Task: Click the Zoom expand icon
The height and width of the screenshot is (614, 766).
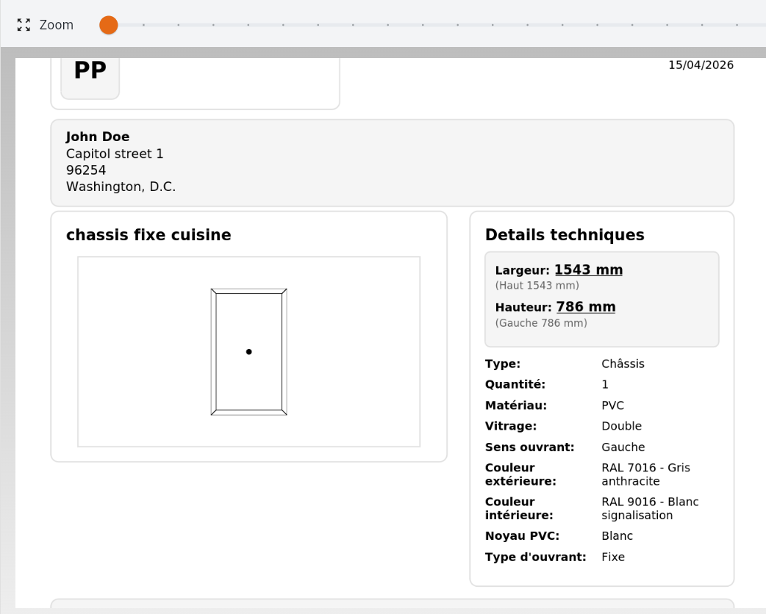Action: (x=22, y=24)
